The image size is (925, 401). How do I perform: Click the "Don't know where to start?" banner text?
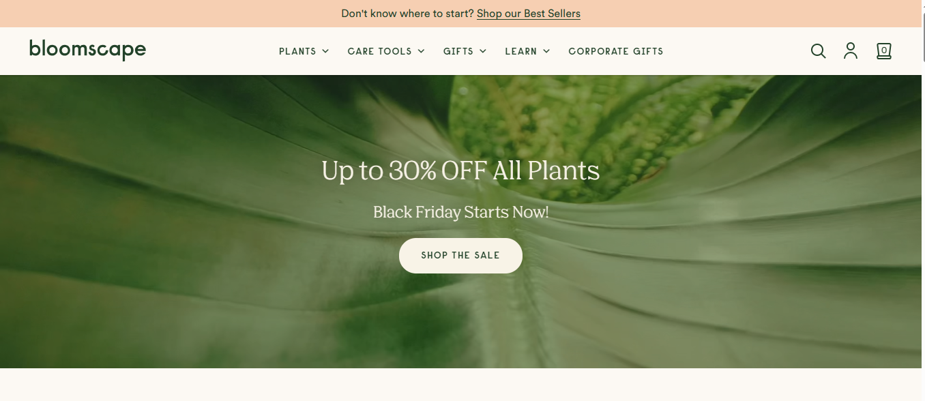tap(407, 14)
